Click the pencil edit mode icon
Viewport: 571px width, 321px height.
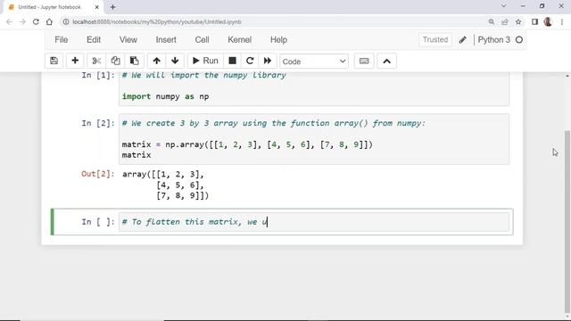point(462,39)
